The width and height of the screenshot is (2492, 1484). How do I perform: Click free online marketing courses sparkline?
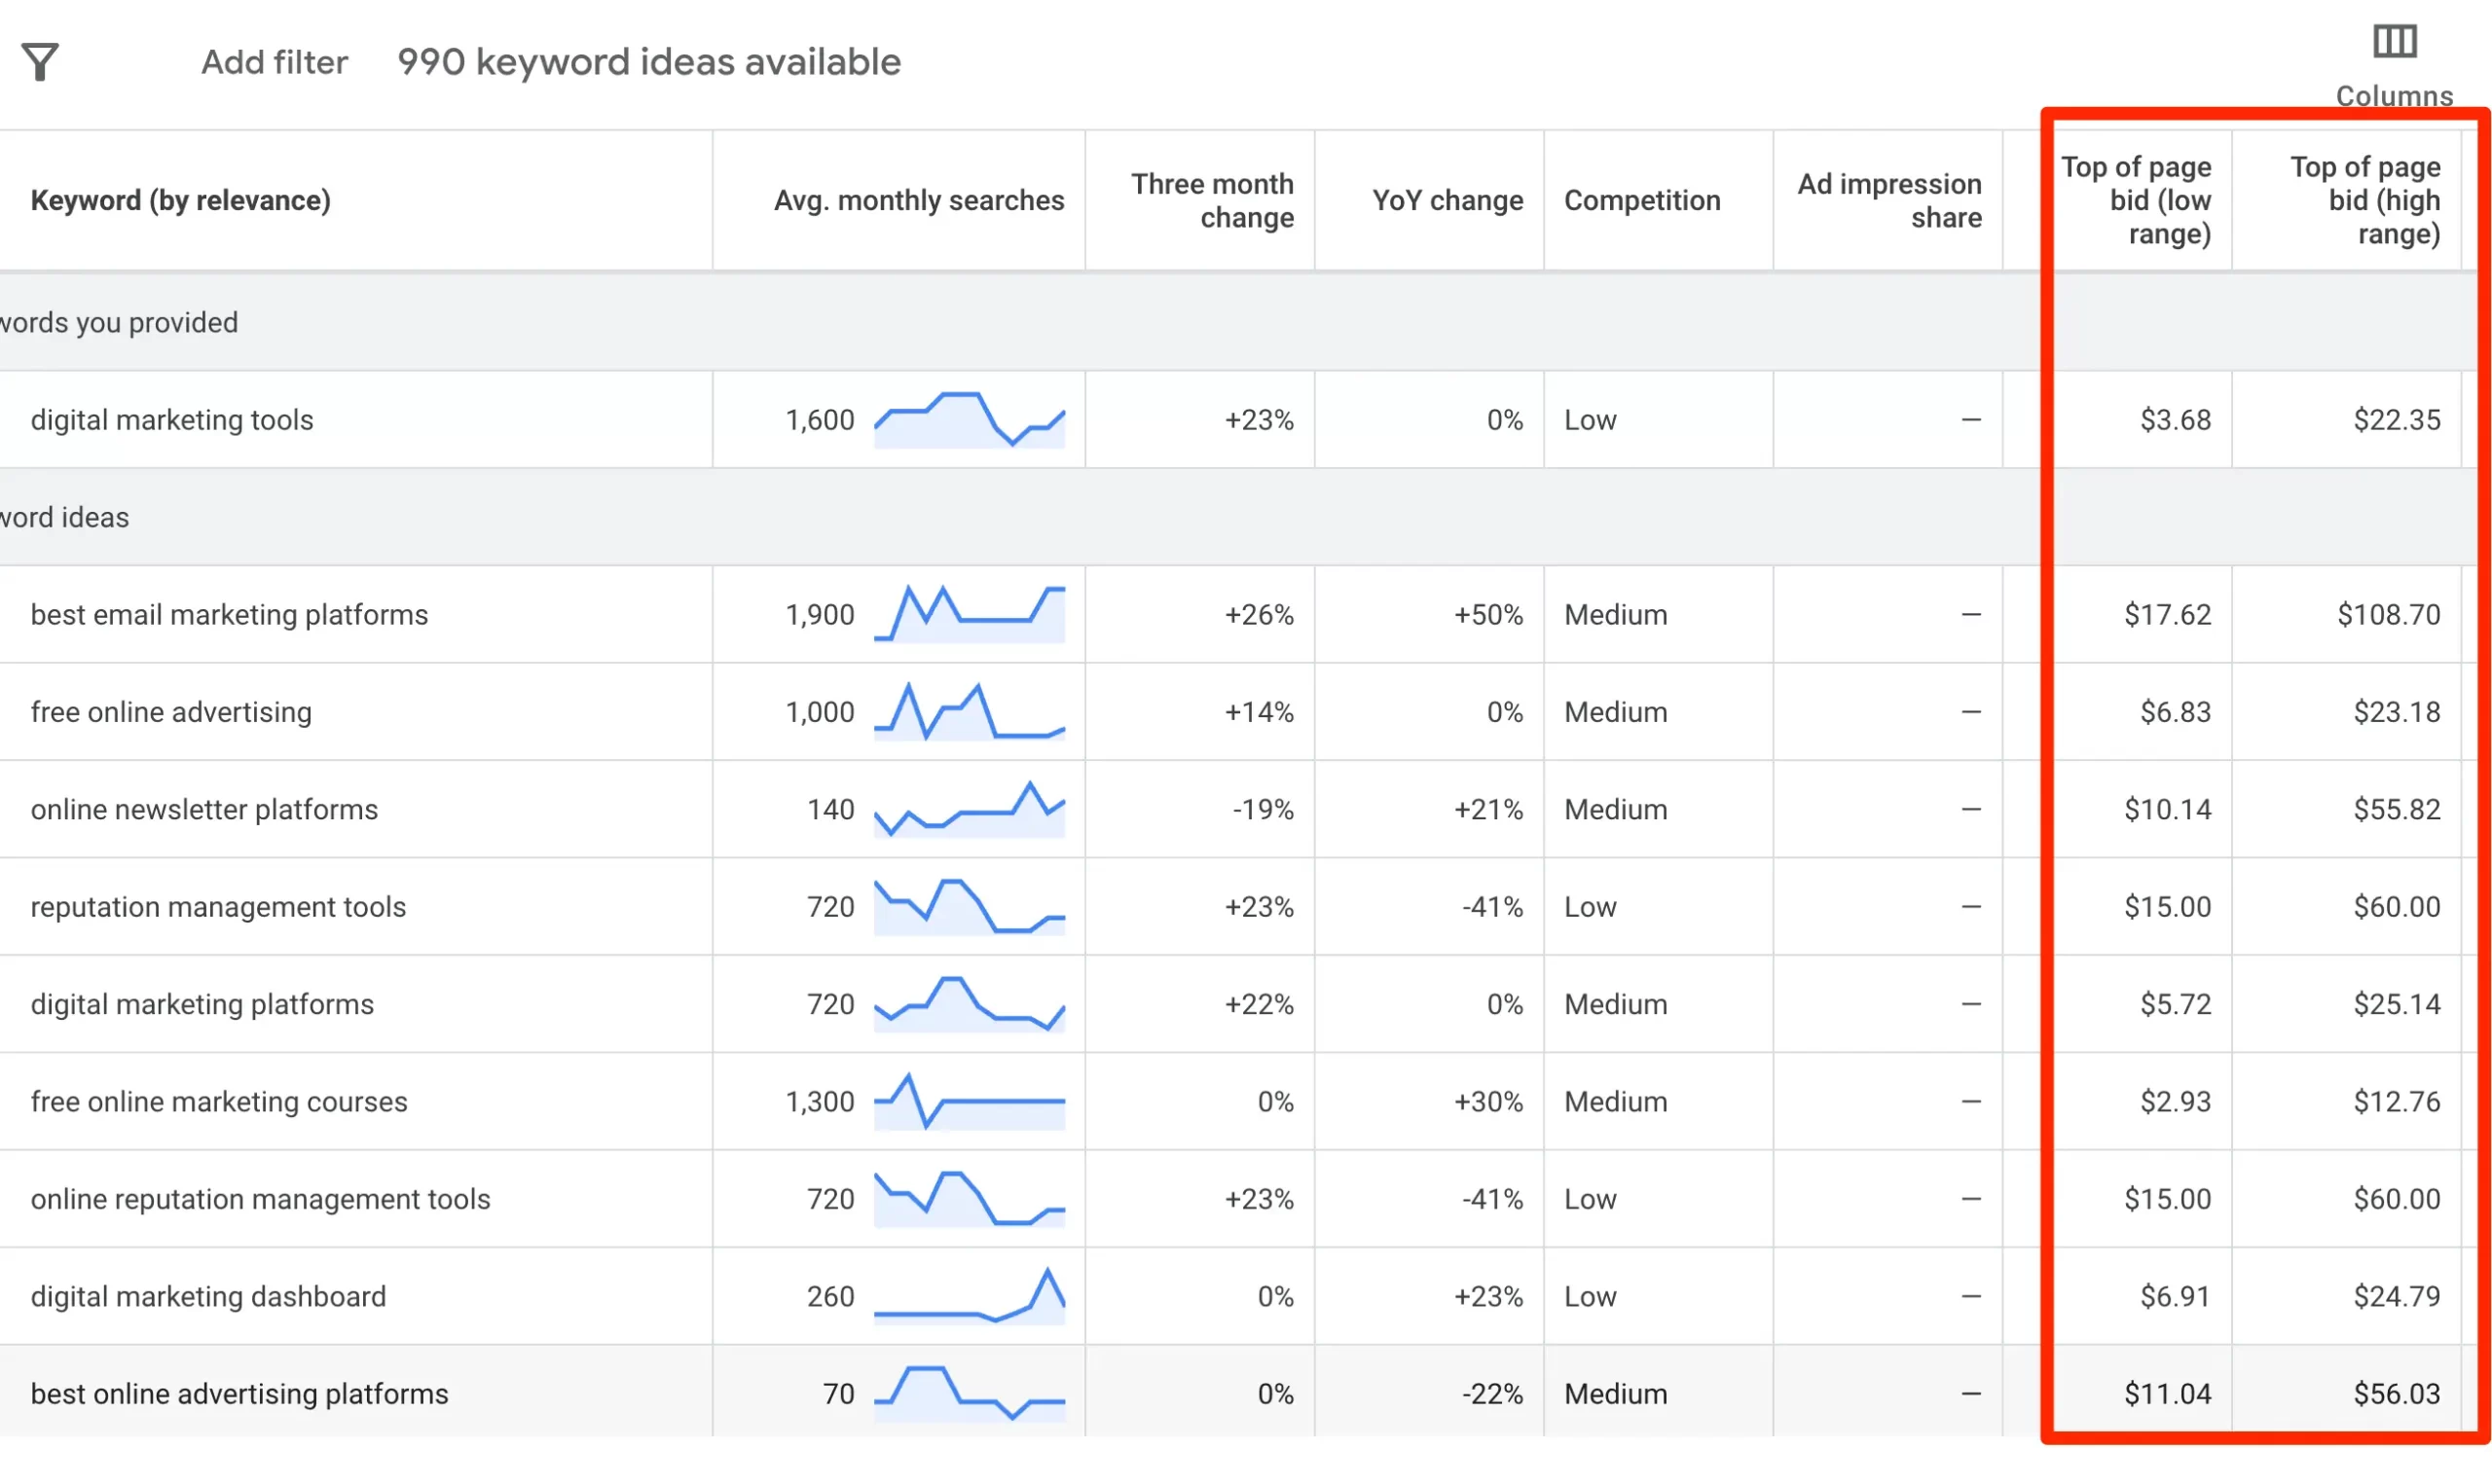tap(969, 1101)
